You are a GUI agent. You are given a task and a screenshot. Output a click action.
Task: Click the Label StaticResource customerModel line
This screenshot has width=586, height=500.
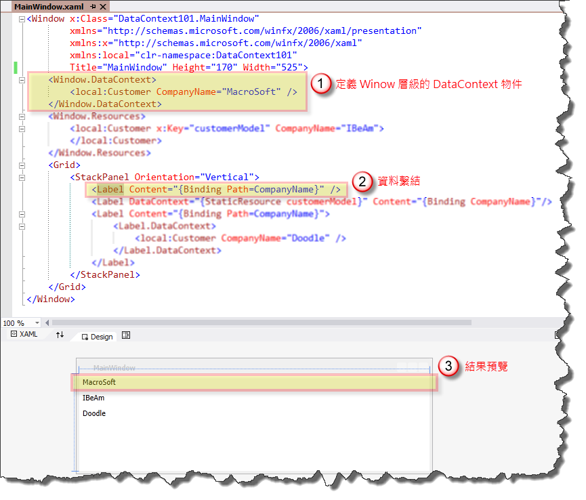[322, 202]
